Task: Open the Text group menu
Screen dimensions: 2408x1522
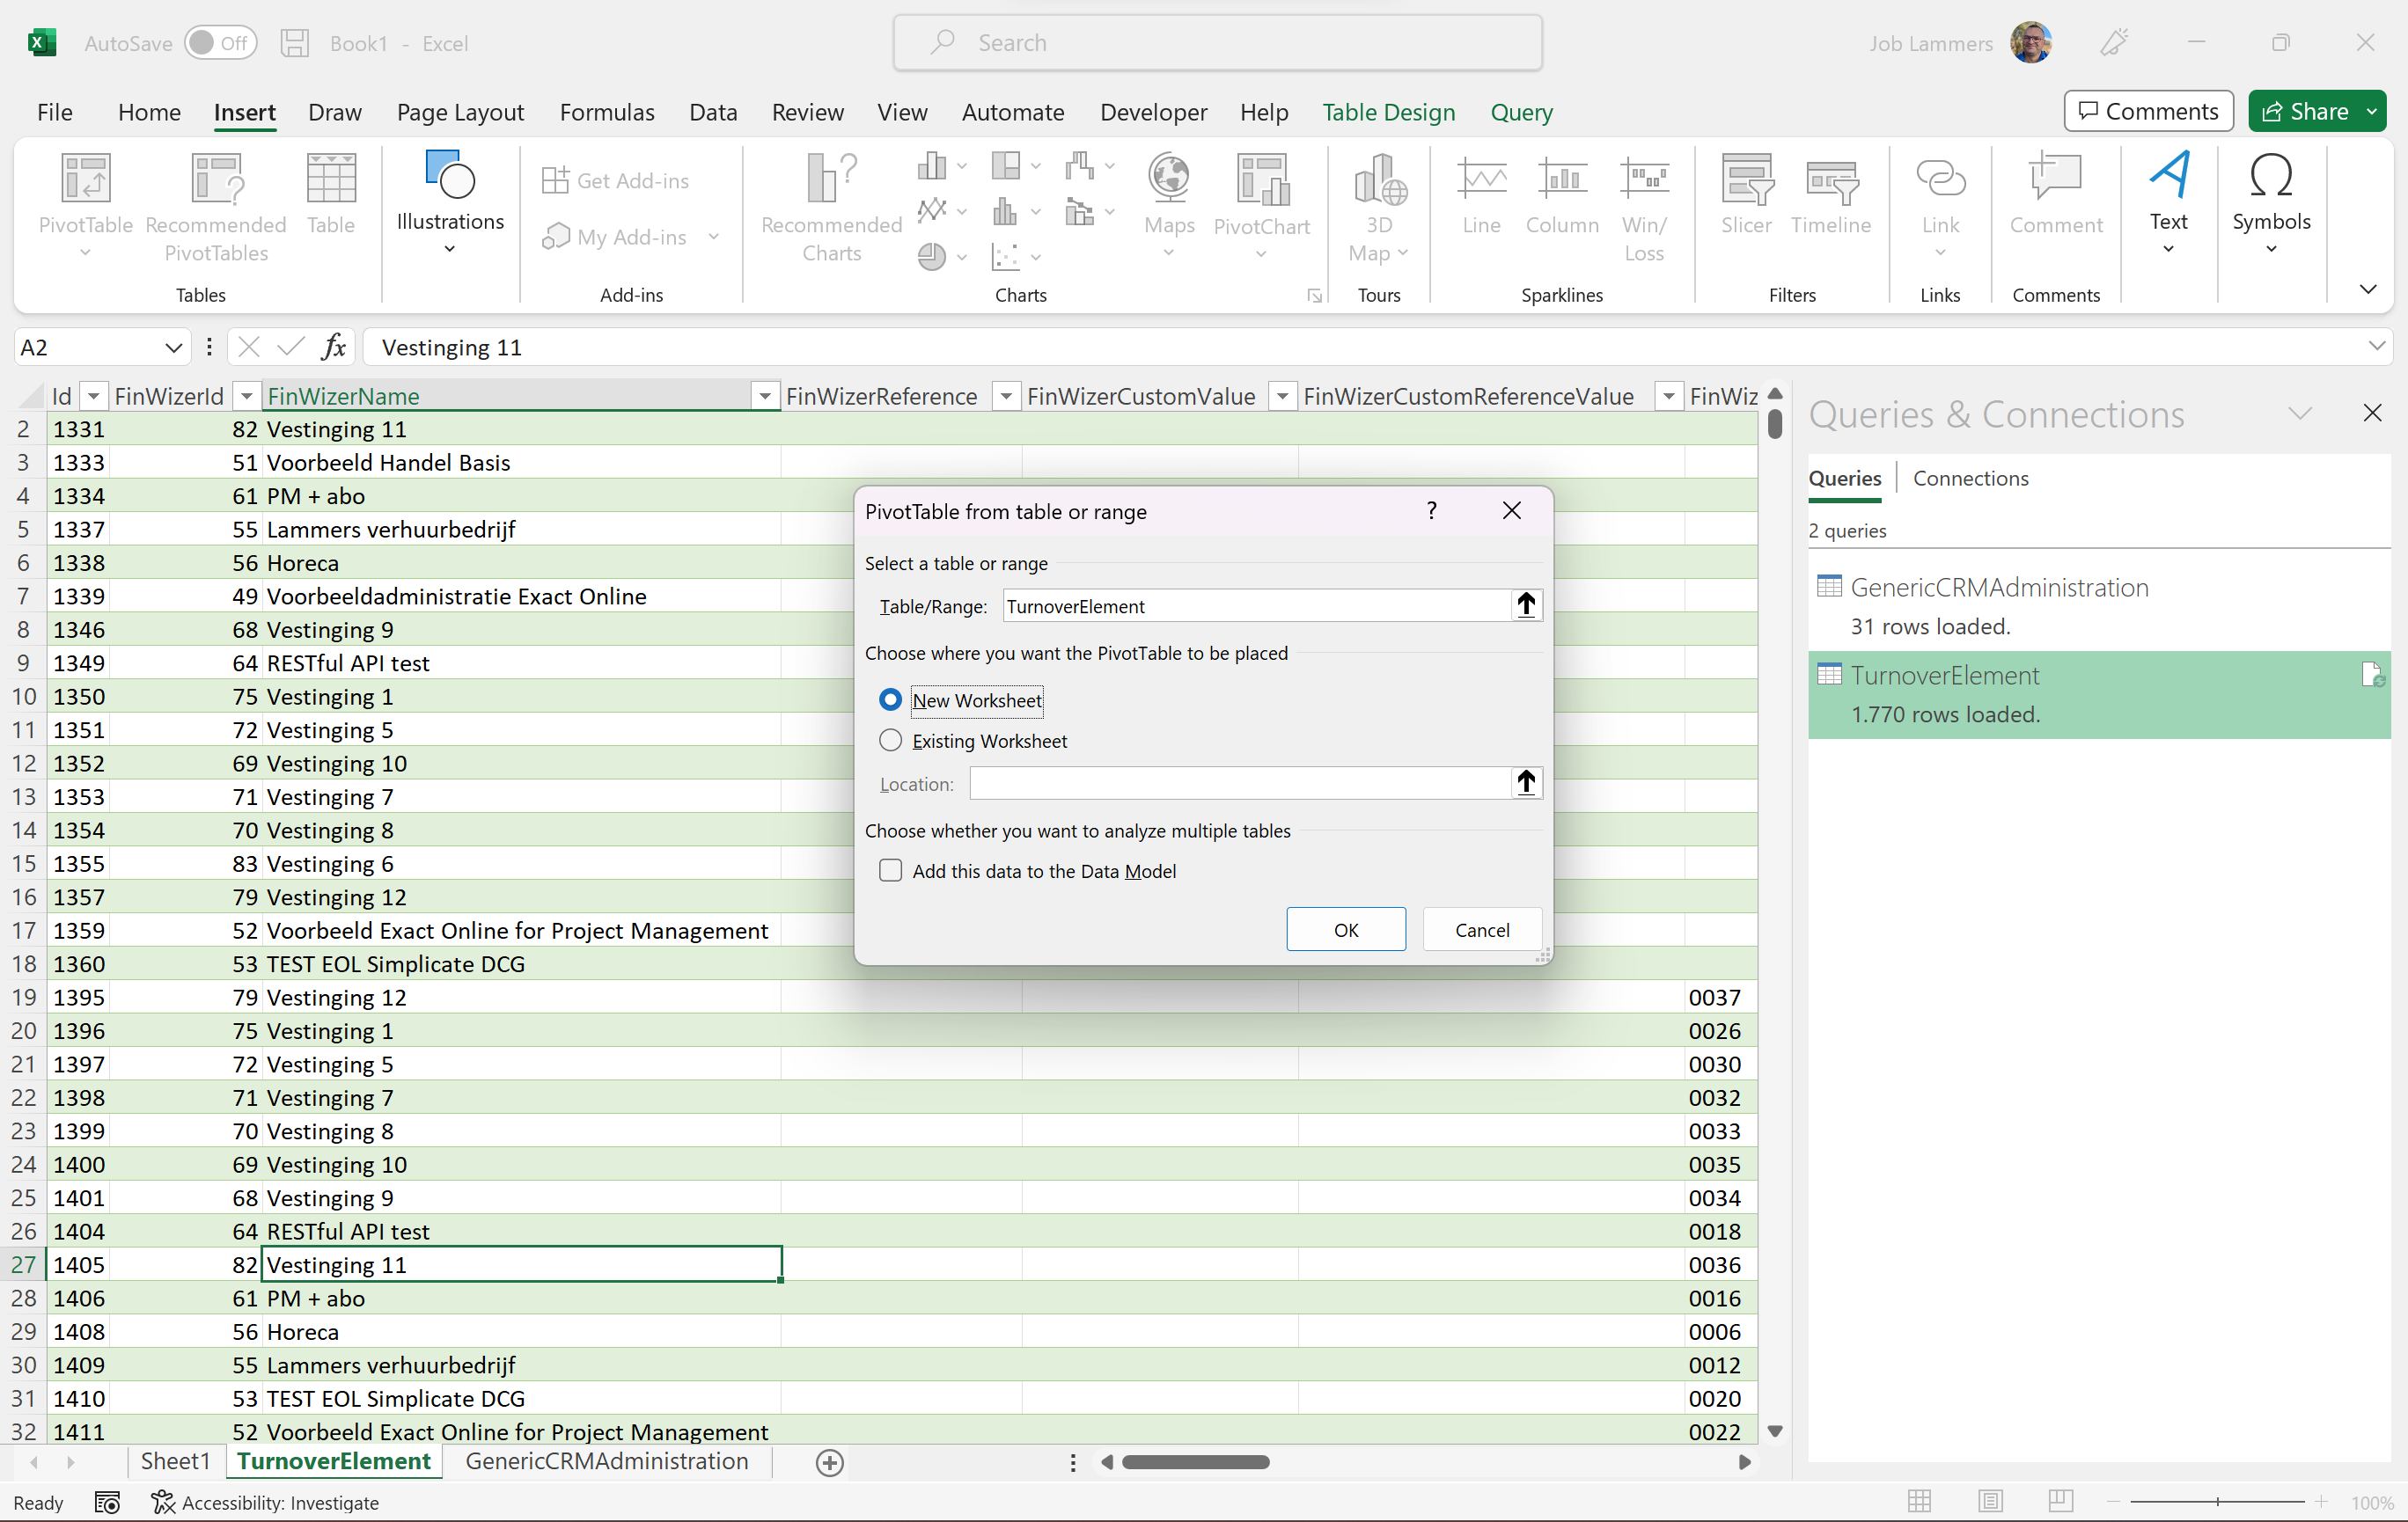Action: pos(2168,203)
